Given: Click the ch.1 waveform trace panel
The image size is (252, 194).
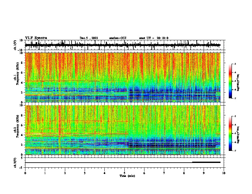Looking at the screenshot, I should pyautogui.click(x=125, y=45).
